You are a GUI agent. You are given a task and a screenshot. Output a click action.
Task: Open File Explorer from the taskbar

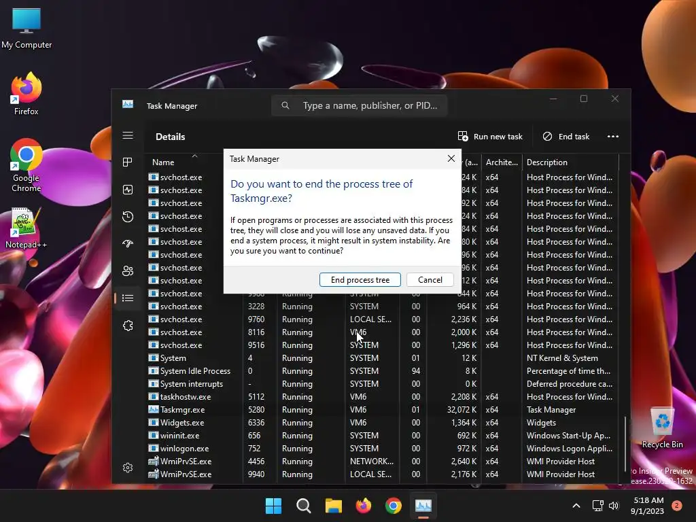(x=333, y=506)
